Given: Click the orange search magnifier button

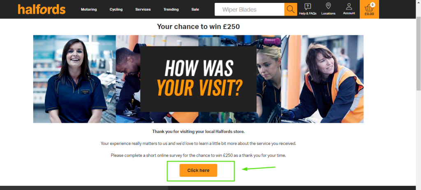Looking at the screenshot, I should click(x=291, y=9).
